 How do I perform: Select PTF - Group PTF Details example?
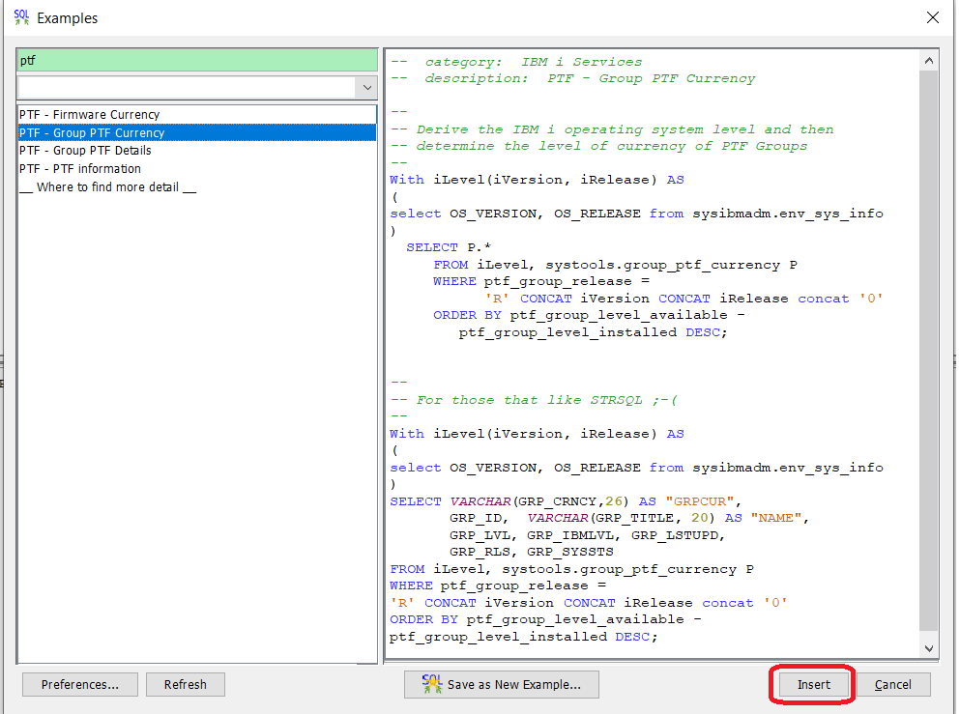[x=197, y=151]
